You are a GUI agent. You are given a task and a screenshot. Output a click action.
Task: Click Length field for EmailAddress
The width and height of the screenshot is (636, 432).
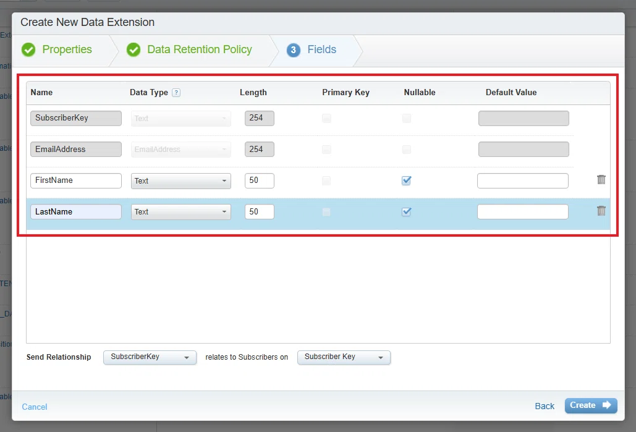pos(259,150)
